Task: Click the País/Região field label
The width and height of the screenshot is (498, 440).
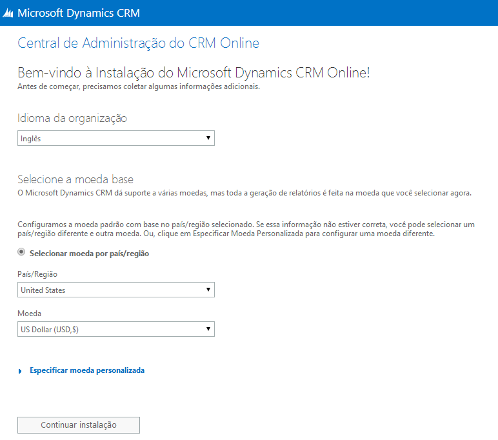Action: tap(37, 274)
